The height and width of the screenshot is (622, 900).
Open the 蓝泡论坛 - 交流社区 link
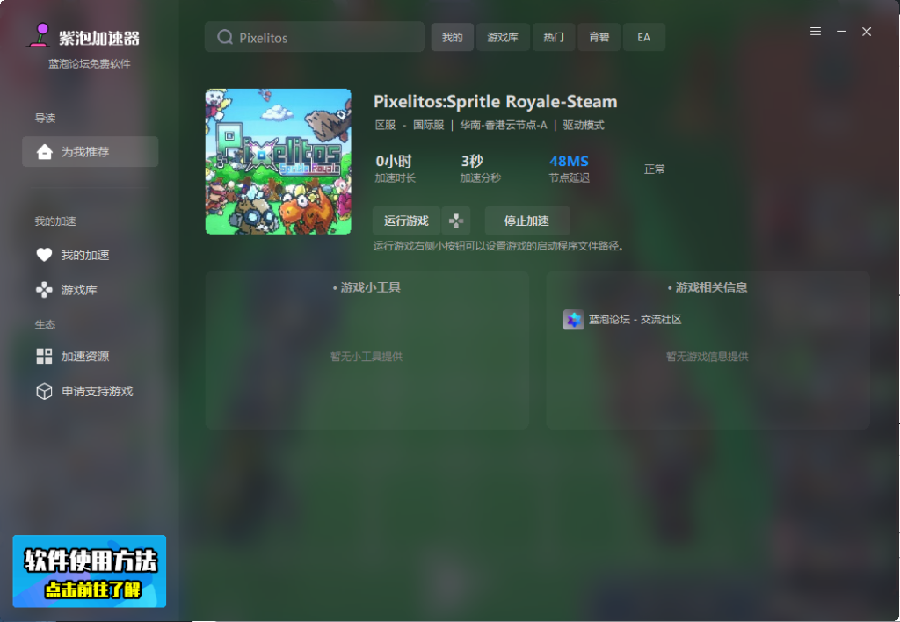tap(635, 320)
